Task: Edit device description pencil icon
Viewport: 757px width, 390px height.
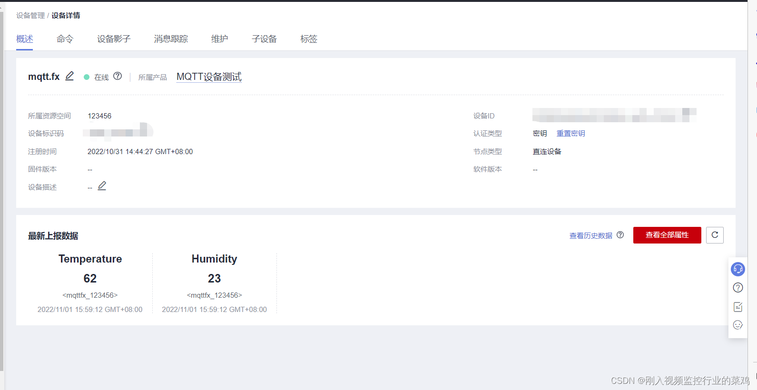Action: (102, 186)
